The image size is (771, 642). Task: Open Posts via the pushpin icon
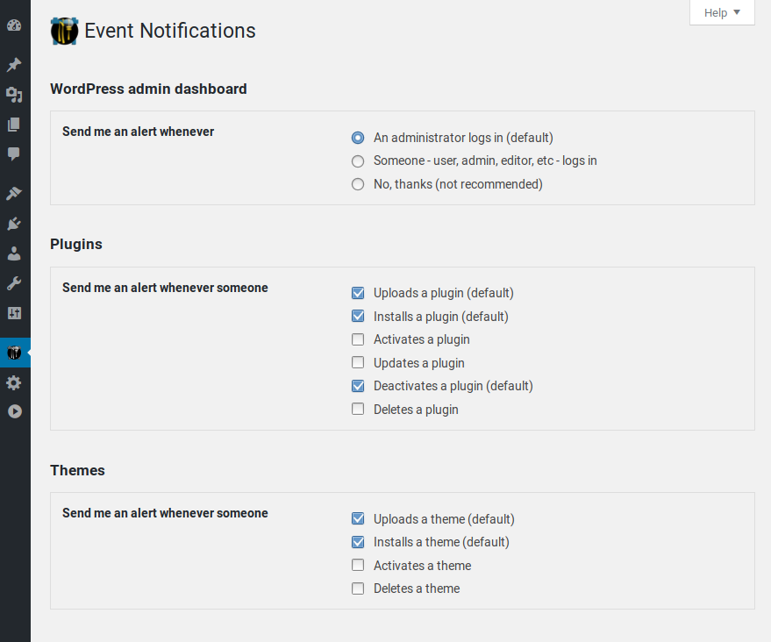coord(14,65)
